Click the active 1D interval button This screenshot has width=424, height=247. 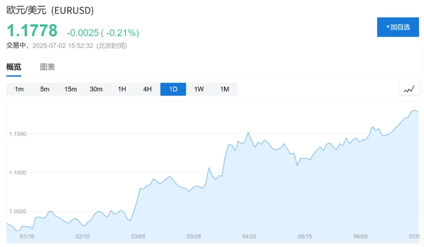[173, 89]
